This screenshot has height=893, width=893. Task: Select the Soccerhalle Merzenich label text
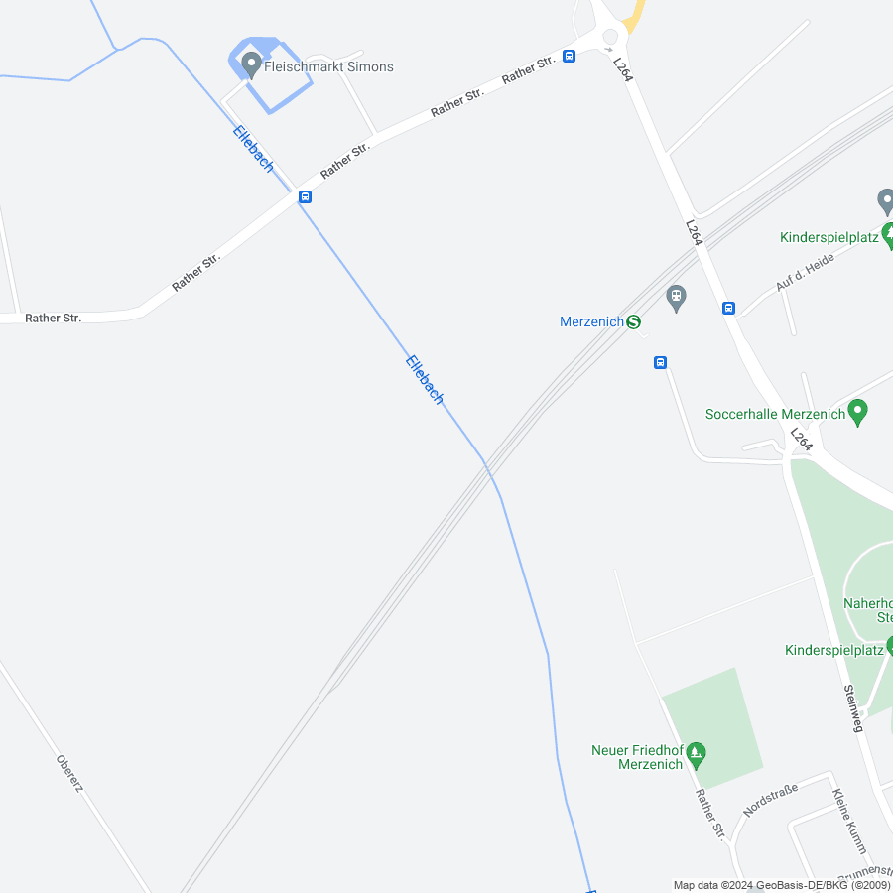point(775,414)
